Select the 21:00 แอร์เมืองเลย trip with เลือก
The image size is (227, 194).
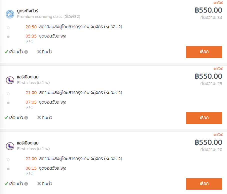click(x=204, y=118)
